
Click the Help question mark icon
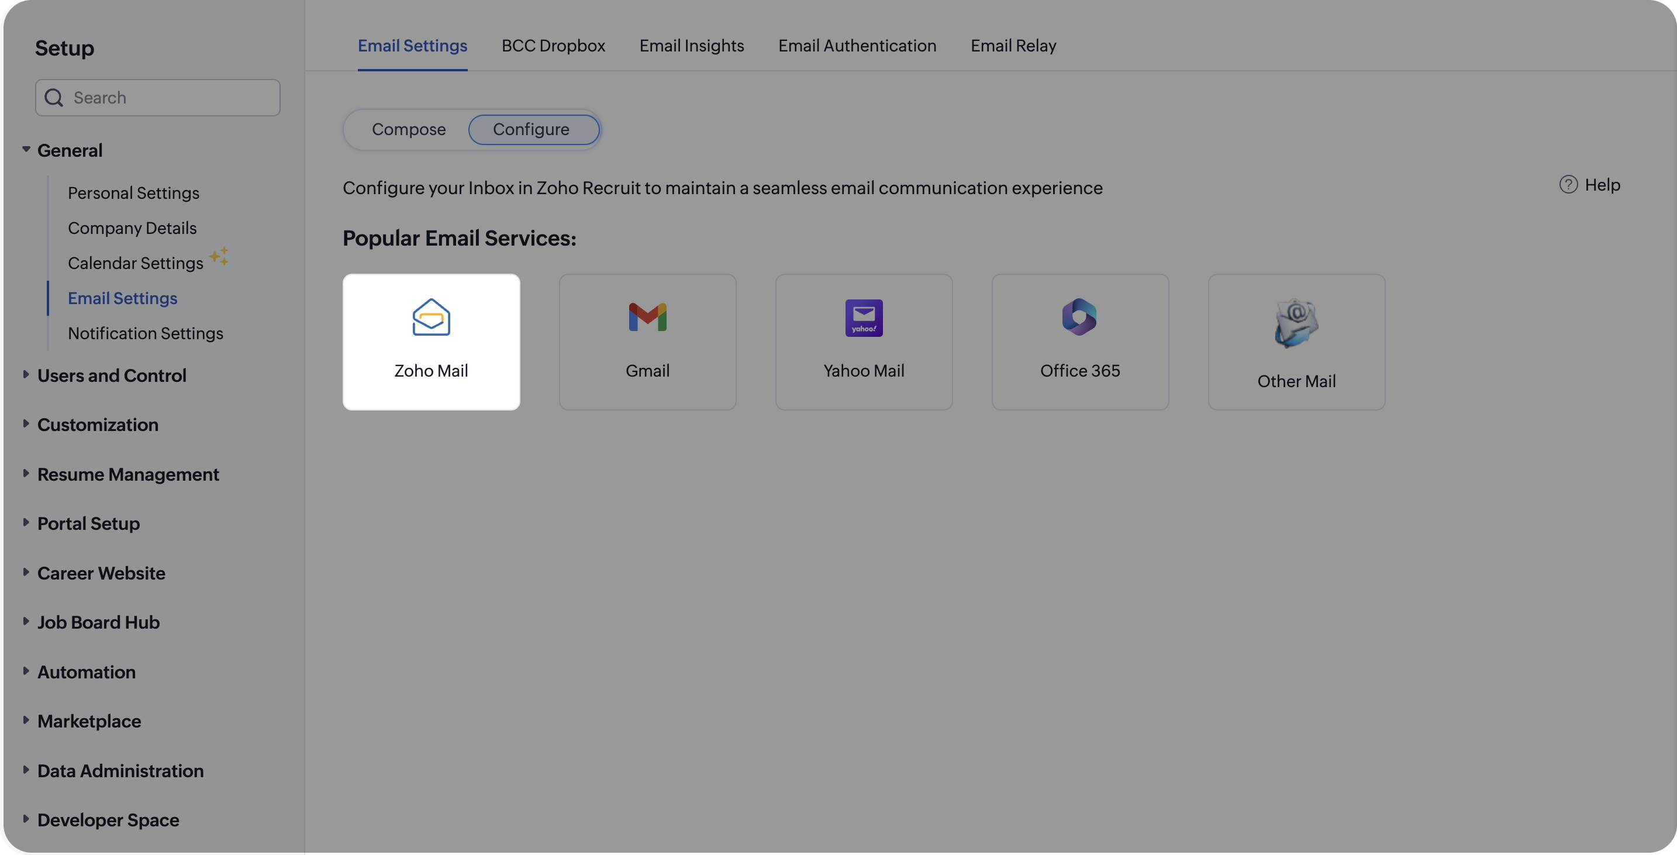coord(1568,185)
